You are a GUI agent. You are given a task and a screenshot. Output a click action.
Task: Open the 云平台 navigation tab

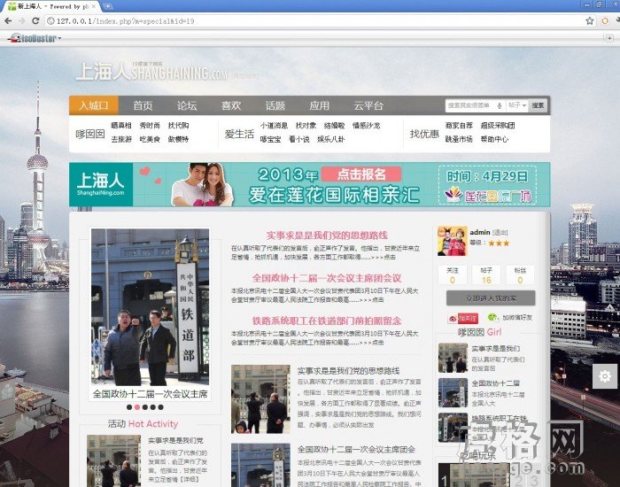[368, 105]
